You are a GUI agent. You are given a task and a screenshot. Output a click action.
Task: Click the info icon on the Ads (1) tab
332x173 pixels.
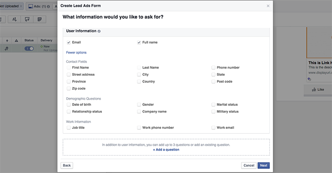click(x=48, y=7)
